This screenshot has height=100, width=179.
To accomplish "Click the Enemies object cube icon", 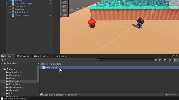I will (13, 9).
